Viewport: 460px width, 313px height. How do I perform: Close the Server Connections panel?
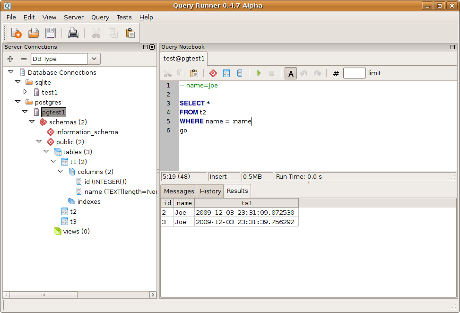pyautogui.click(x=152, y=47)
